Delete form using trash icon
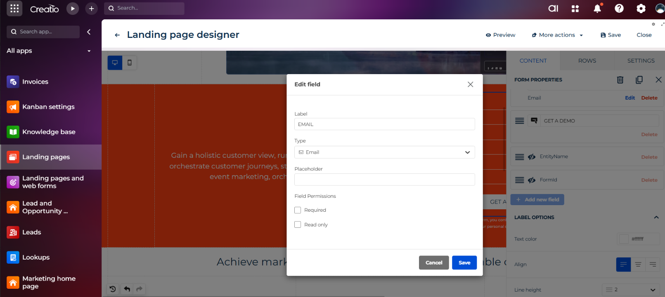The image size is (665, 297). (x=620, y=80)
